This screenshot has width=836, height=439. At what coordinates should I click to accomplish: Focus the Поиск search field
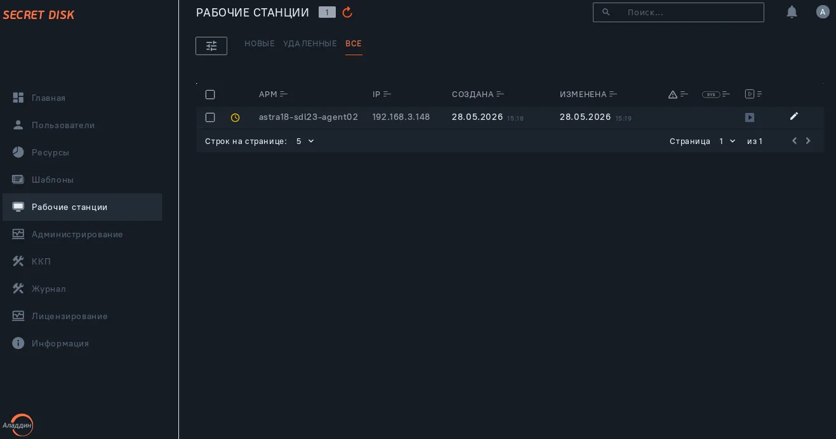tap(678, 12)
